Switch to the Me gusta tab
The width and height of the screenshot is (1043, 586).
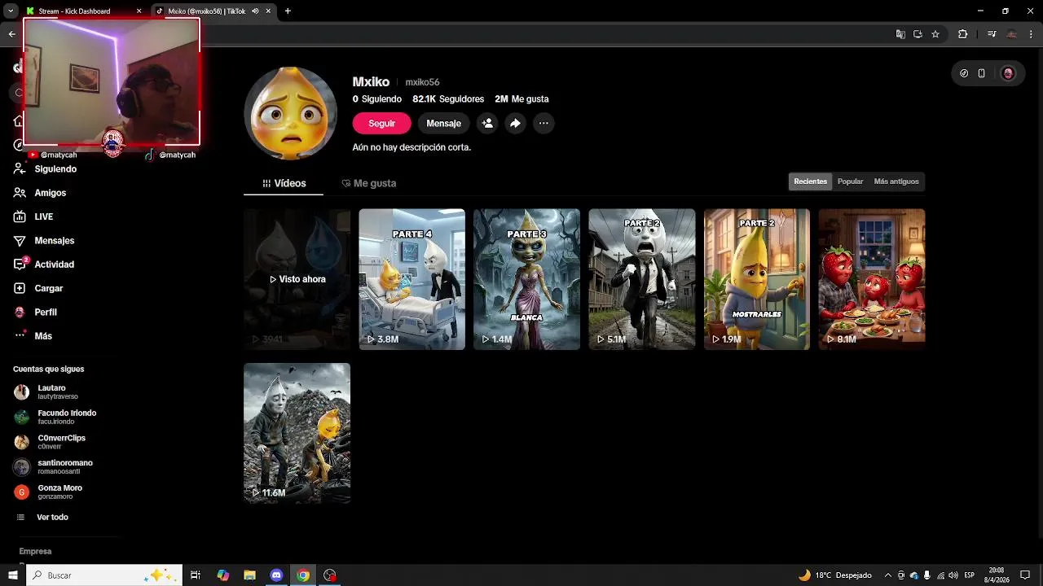368,183
